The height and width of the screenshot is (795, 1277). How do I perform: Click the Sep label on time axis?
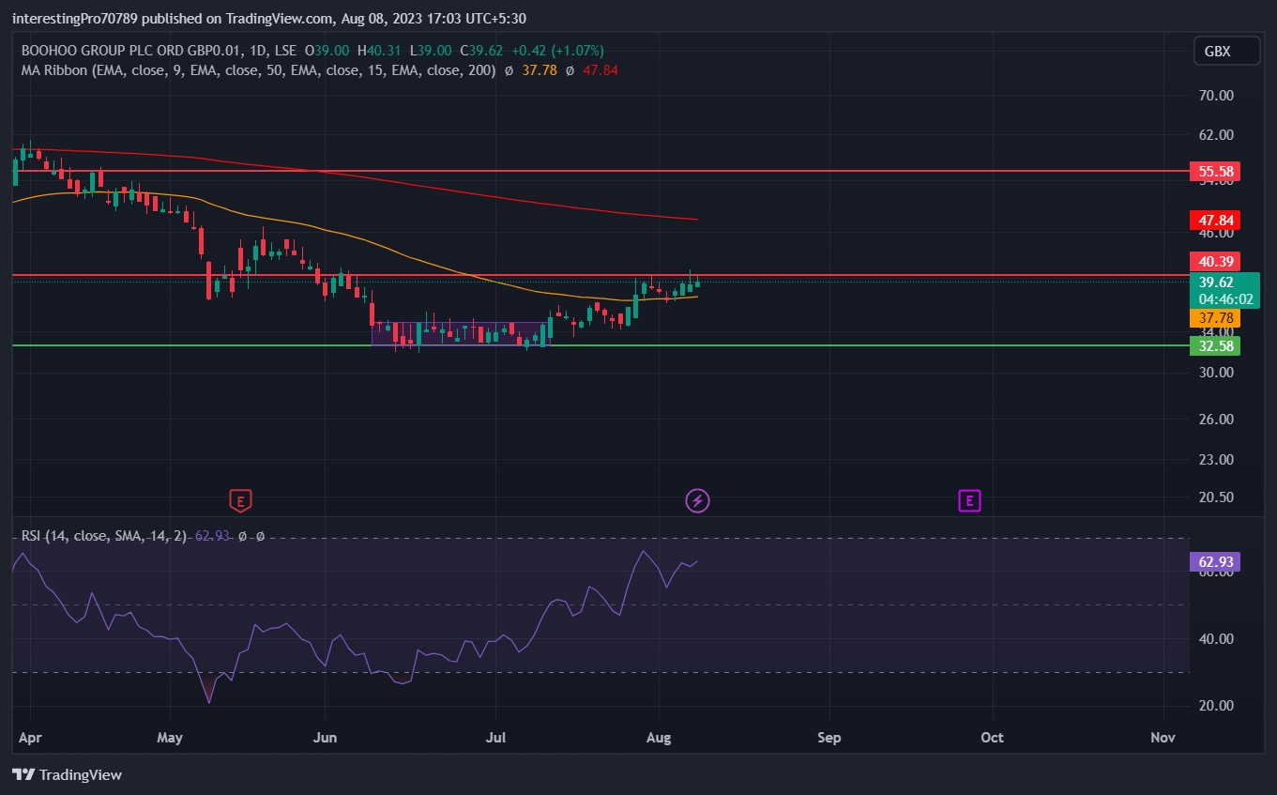point(829,738)
